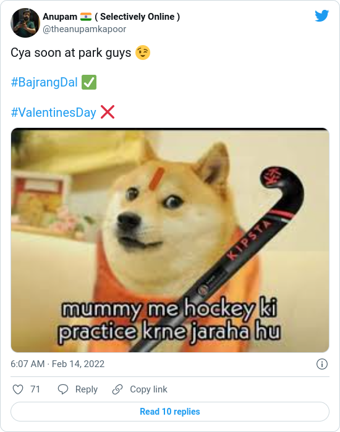Click the Reply text label
Viewport: 340px width, 432px height.
point(87,389)
